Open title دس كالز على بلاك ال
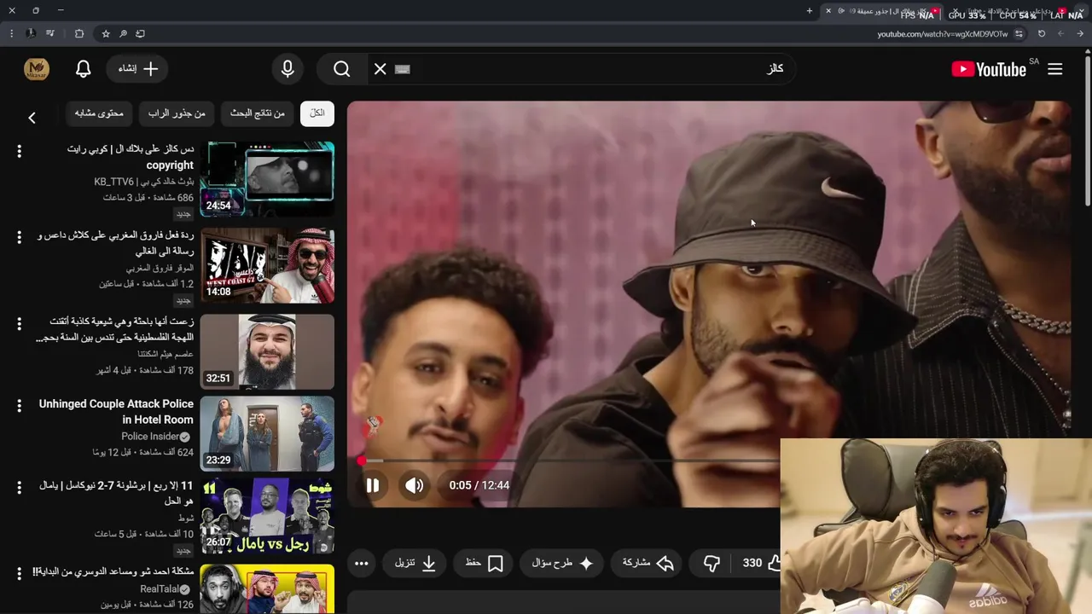 (x=131, y=157)
